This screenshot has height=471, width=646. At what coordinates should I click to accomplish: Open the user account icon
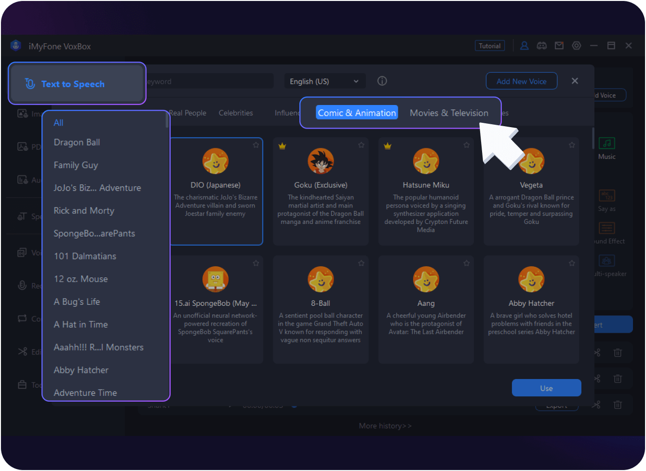point(525,46)
